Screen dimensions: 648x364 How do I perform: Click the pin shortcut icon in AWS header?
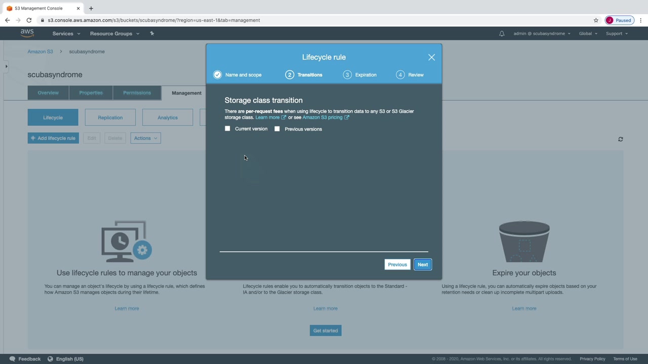pyautogui.click(x=152, y=33)
